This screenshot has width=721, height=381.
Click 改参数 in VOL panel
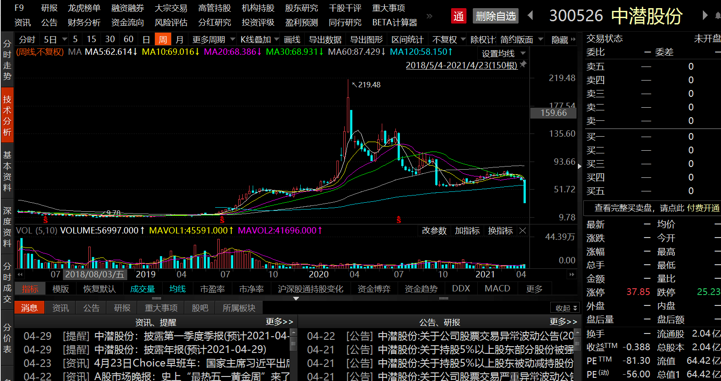point(434,231)
